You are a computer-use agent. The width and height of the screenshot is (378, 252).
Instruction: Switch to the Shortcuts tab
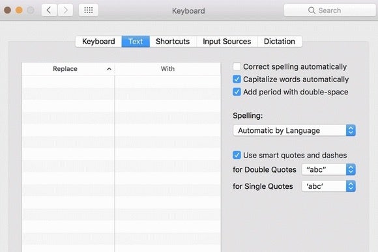[x=173, y=42]
